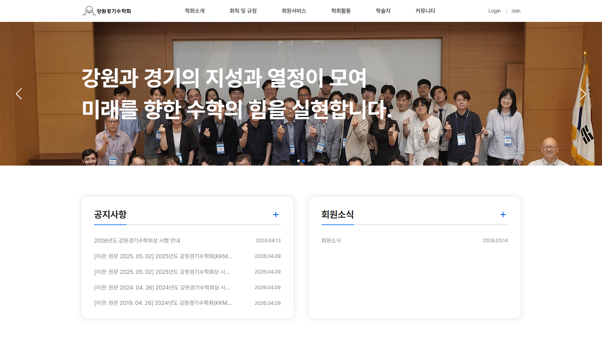Open 2026년도 강원경기수학회상 시행 안내 notice
This screenshot has width=602, height=338.
[137, 241]
